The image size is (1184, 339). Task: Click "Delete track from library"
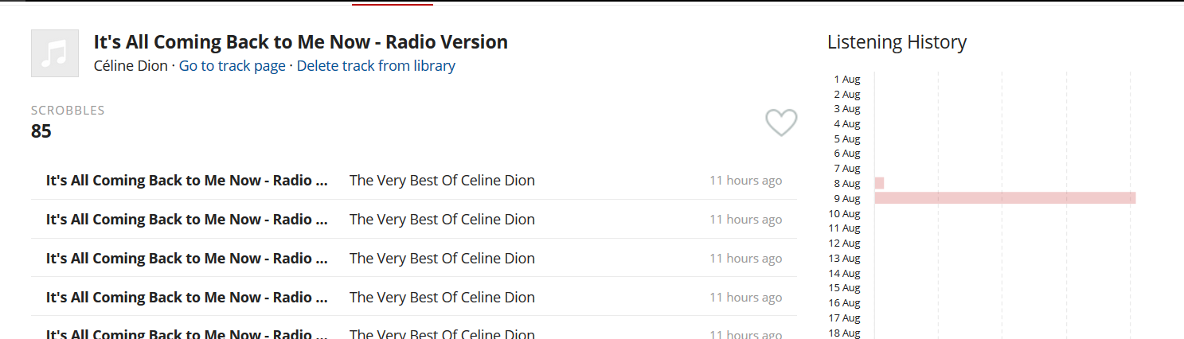pos(376,66)
